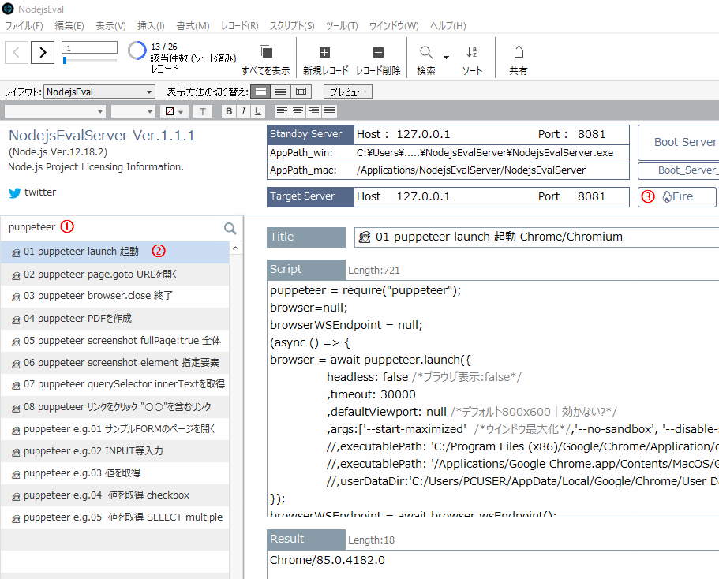Click robot icon next to Title field
Image resolution: width=719 pixels, height=579 pixels.
[x=365, y=237]
